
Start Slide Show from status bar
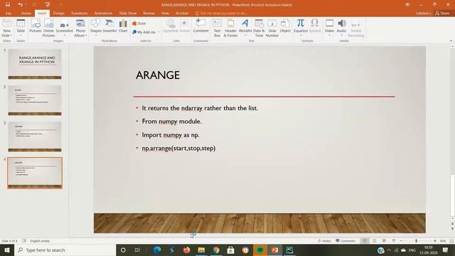coord(393,241)
